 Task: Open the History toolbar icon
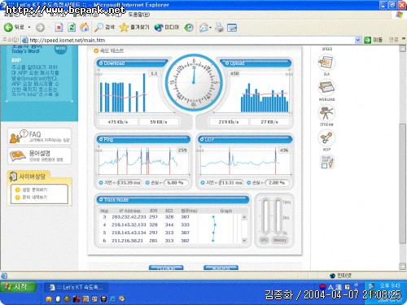pos(189,28)
